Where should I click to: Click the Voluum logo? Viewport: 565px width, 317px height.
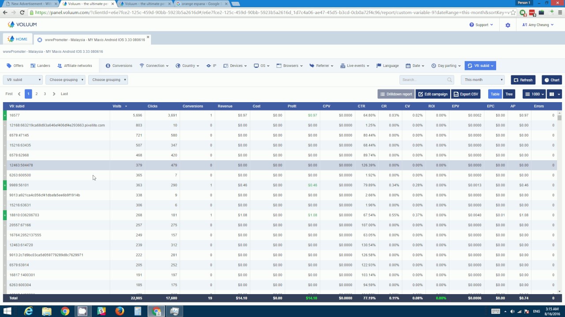(22, 25)
